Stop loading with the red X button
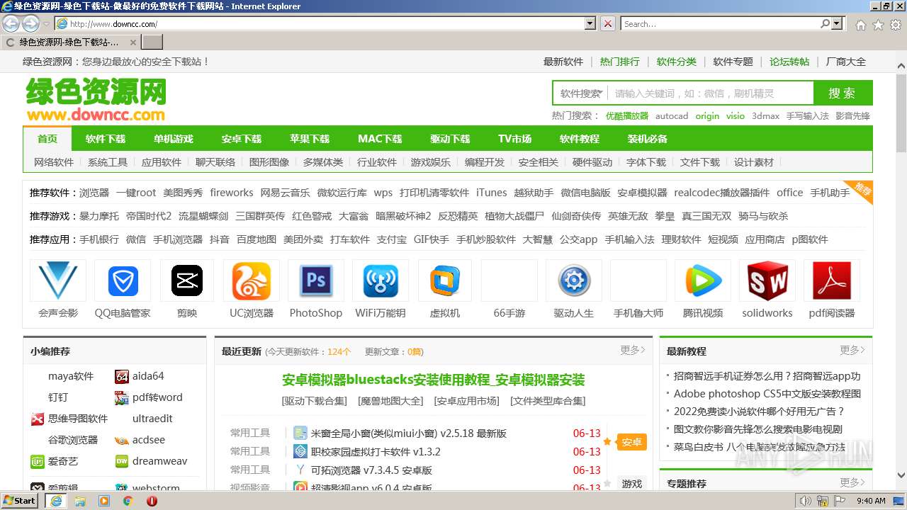The image size is (907, 510). 608,23
